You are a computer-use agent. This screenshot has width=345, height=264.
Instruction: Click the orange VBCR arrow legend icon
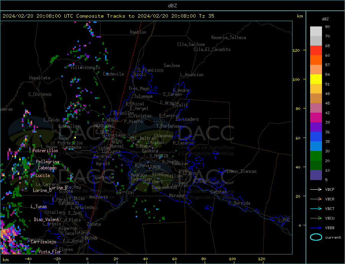click(316, 199)
